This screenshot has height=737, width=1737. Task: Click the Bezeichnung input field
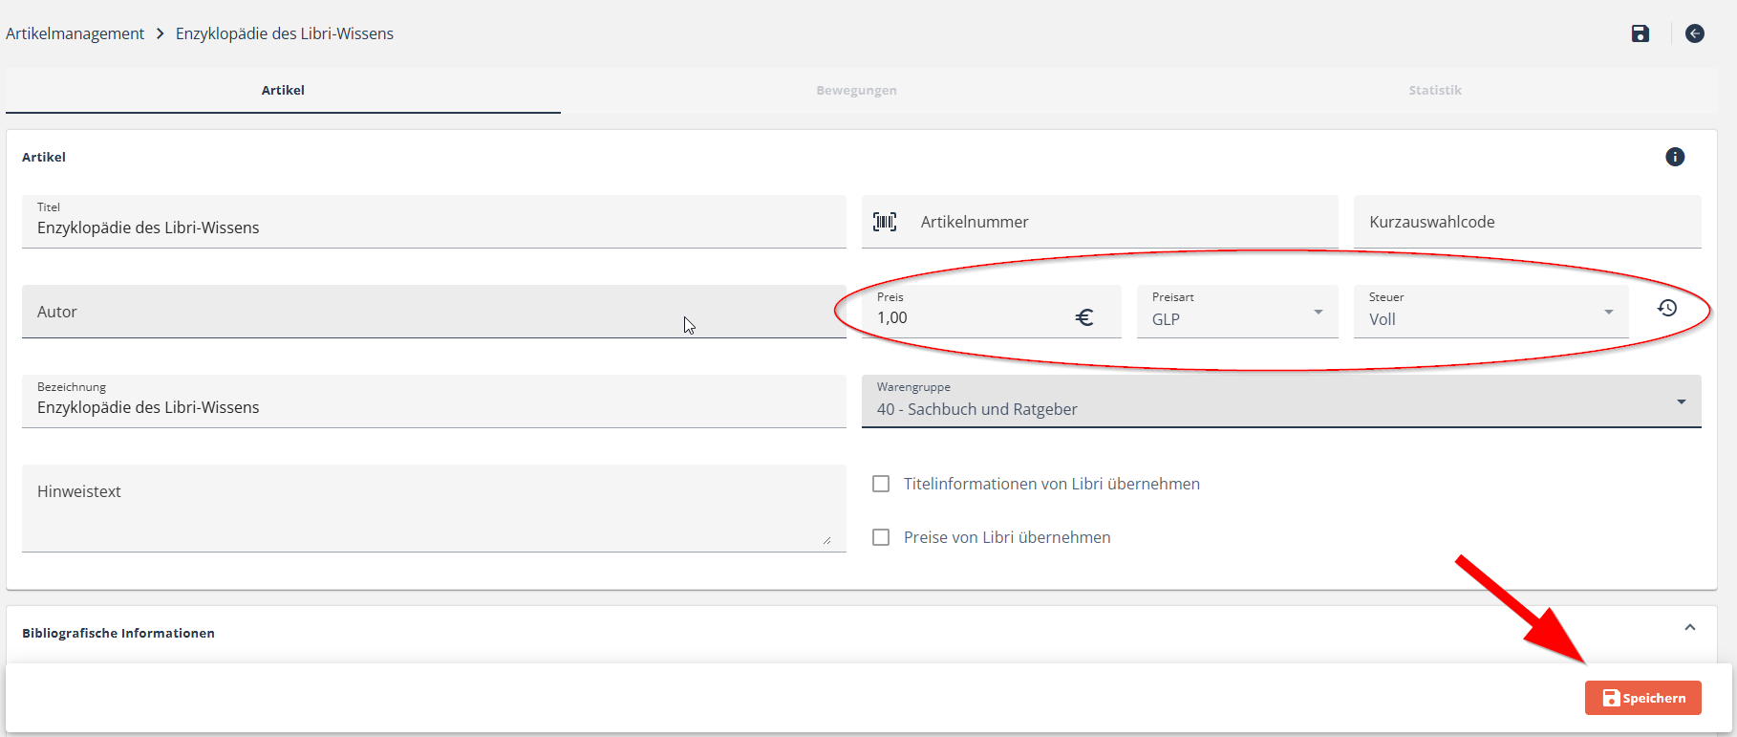point(434,401)
